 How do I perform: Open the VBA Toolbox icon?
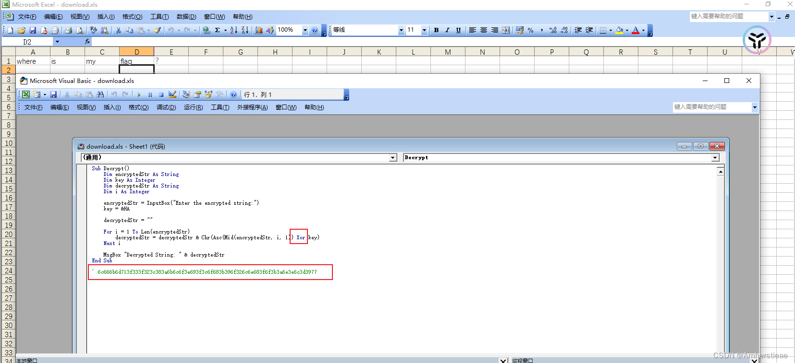point(220,95)
